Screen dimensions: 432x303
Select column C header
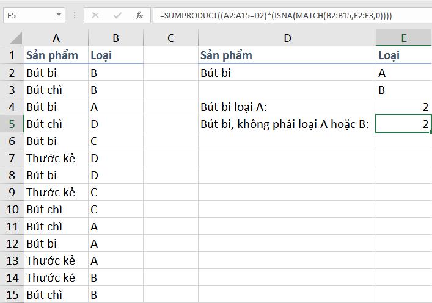click(170, 38)
